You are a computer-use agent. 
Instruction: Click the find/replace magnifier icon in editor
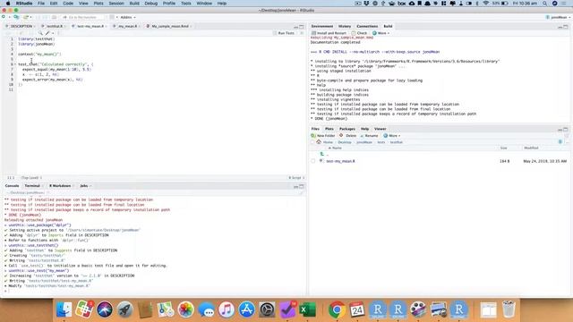40,33
